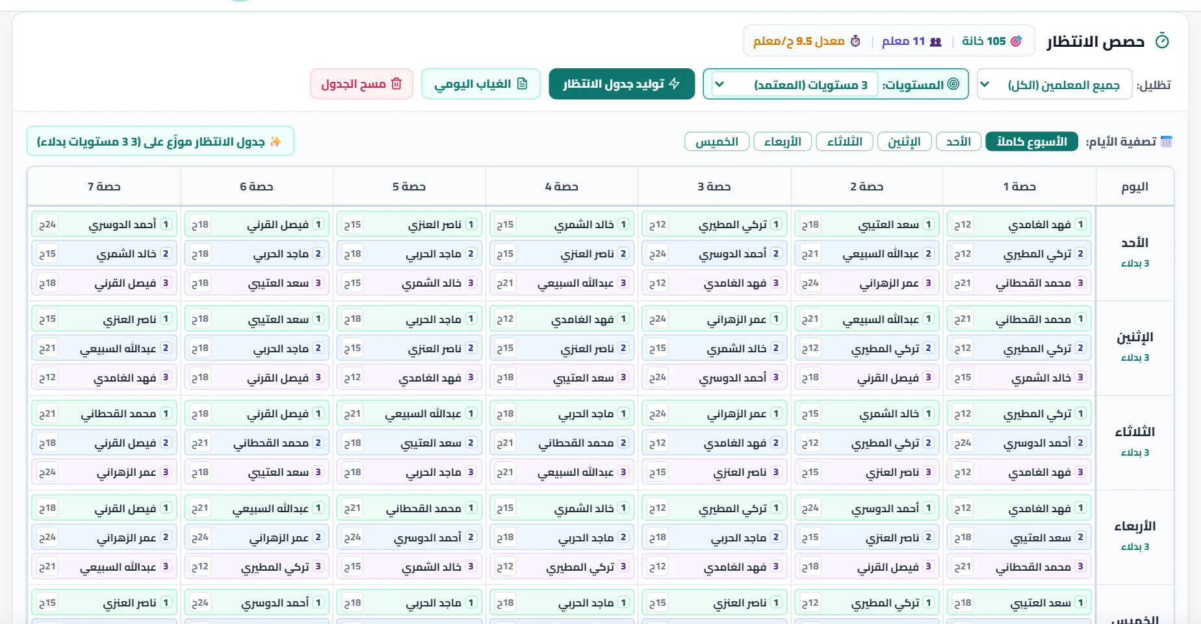Open الغياب اليومي daily absence
The width and height of the screenshot is (1201, 624).
481,84
